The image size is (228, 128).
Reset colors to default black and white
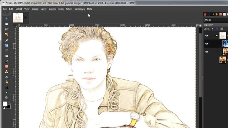[4, 108]
